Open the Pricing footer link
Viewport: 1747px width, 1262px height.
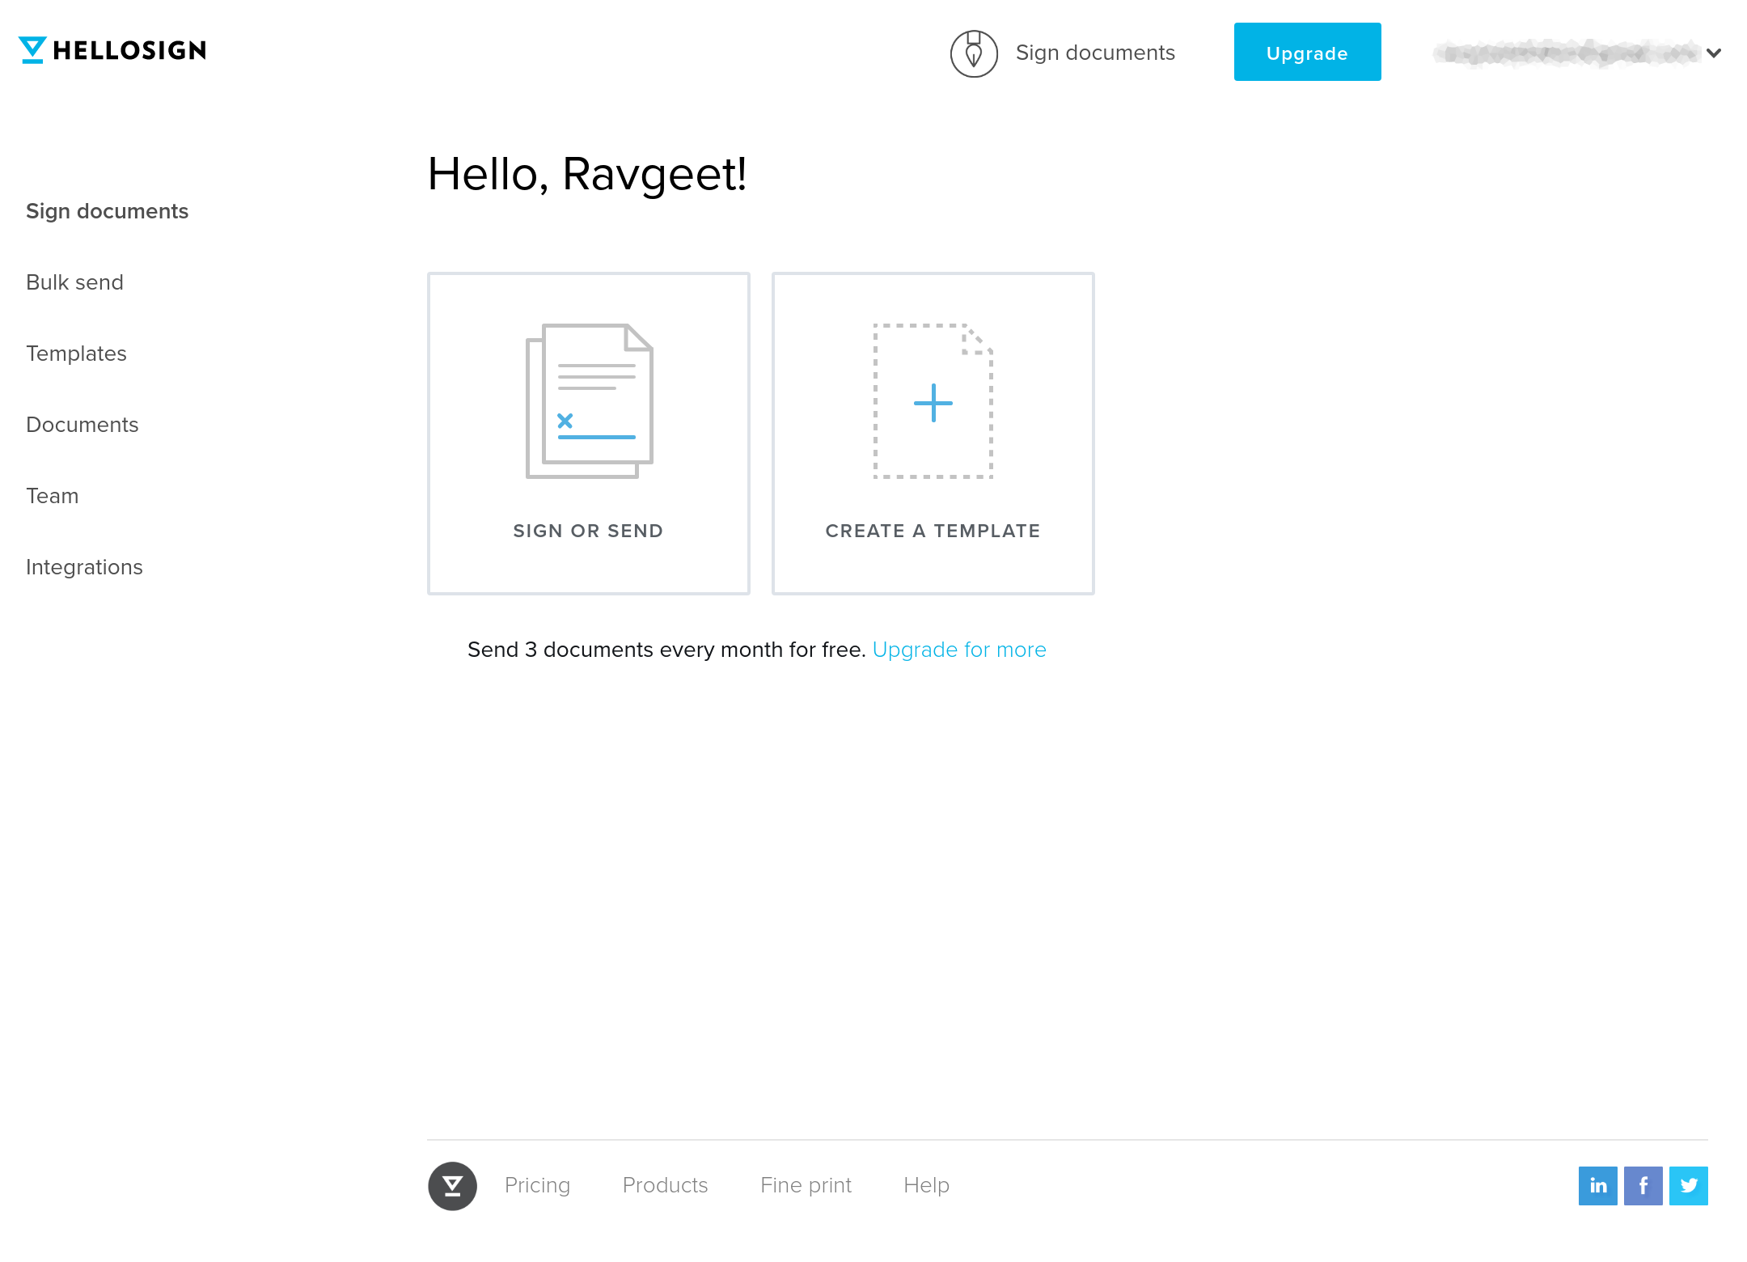point(537,1185)
